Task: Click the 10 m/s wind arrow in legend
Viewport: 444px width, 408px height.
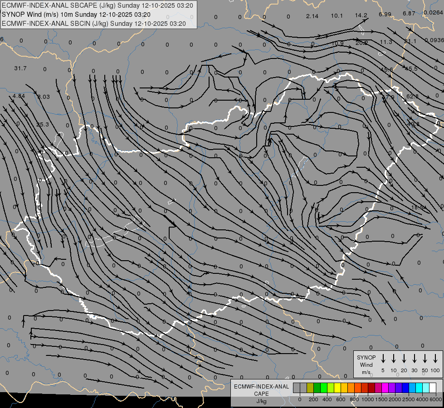Action: [394, 359]
